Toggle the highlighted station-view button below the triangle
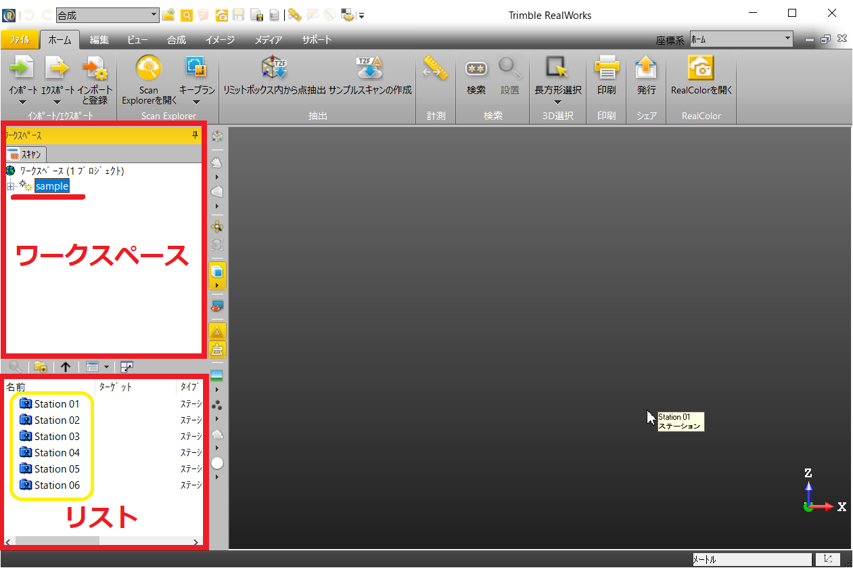 click(x=217, y=350)
